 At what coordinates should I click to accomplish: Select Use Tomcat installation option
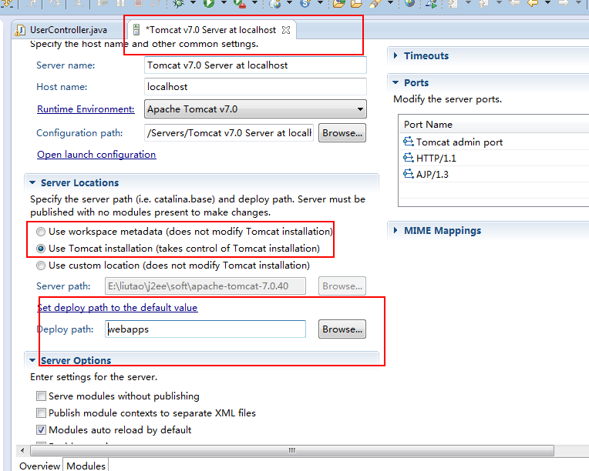coord(41,249)
